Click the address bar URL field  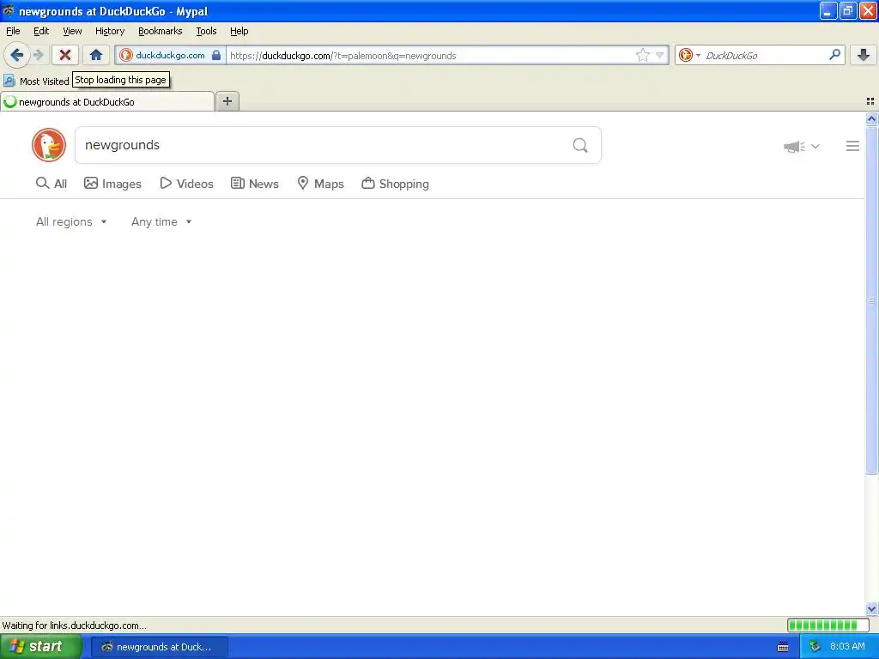[431, 56]
